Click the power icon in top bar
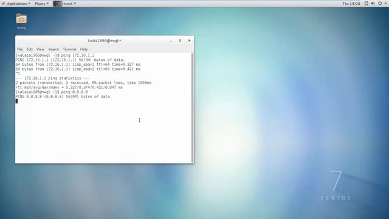 [380, 4]
